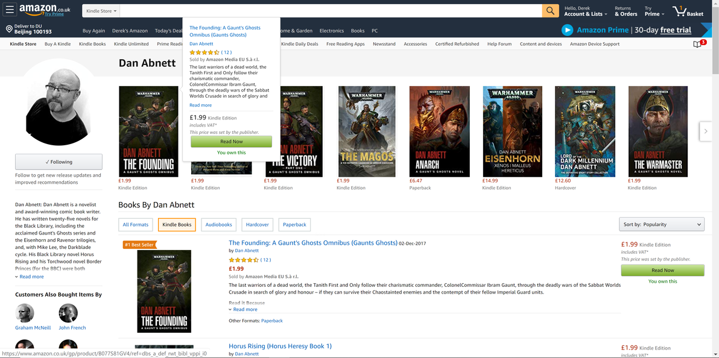Click the Try Prime link under the logo
This screenshot has width=719, height=358.
[x=54, y=14]
